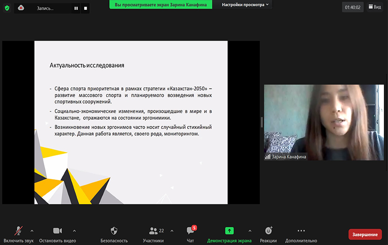Viewport: 388px width, 245px height.
Task: Click the participants count 22
Action: point(161,231)
